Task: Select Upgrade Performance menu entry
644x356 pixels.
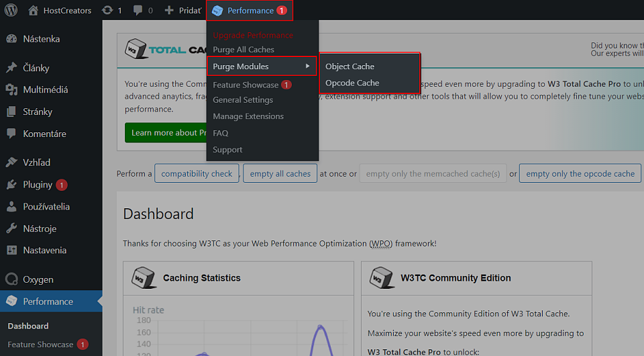Action: click(253, 36)
